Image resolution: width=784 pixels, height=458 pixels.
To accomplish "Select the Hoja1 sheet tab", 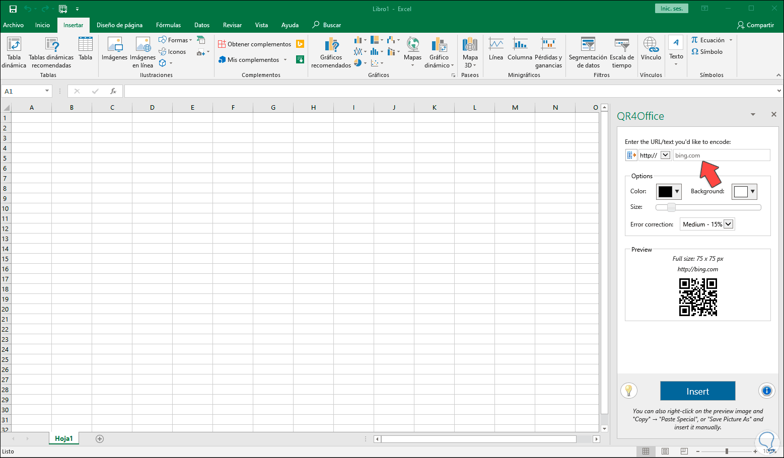I will pos(64,438).
